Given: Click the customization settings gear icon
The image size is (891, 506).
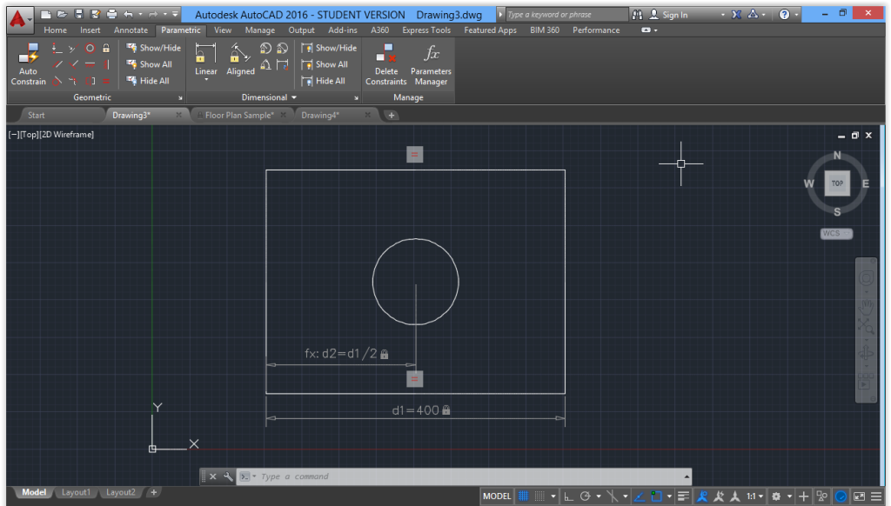Looking at the screenshot, I should coord(777,495).
